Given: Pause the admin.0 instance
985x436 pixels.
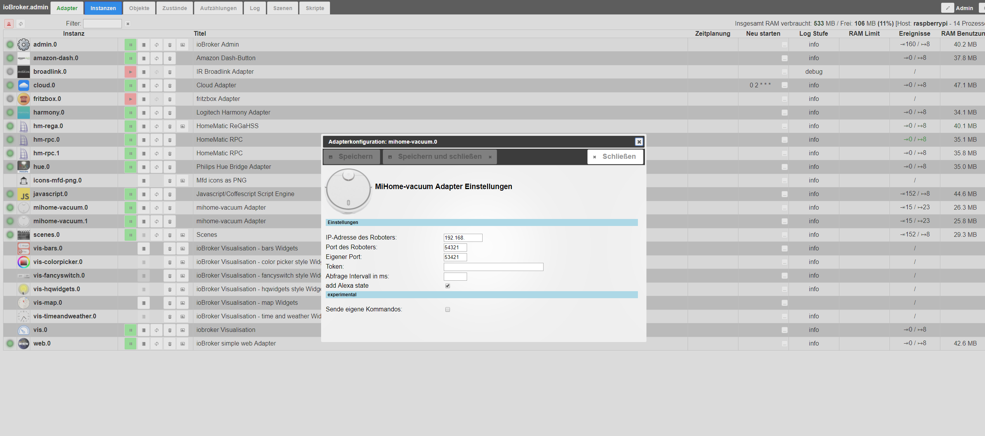Looking at the screenshot, I should pos(130,45).
